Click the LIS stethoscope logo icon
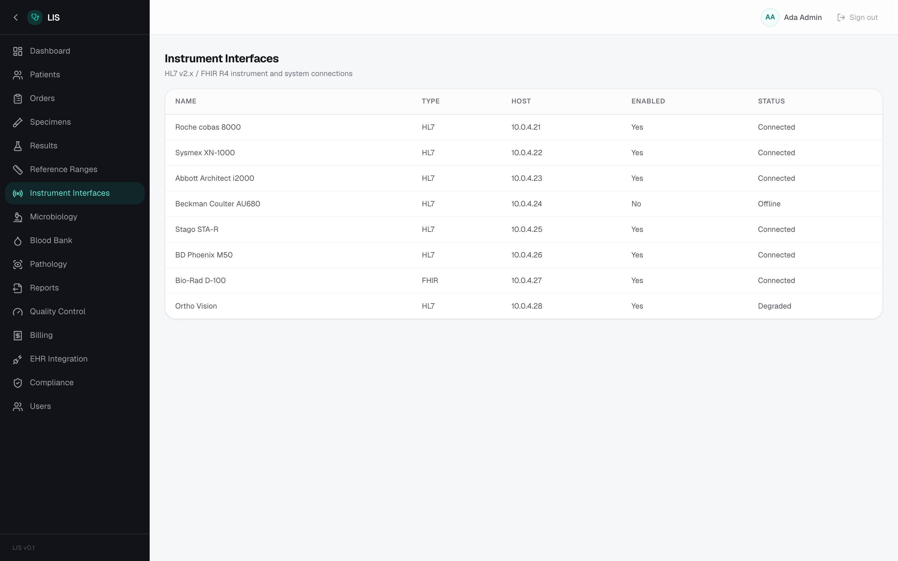The image size is (898, 561). (35, 17)
